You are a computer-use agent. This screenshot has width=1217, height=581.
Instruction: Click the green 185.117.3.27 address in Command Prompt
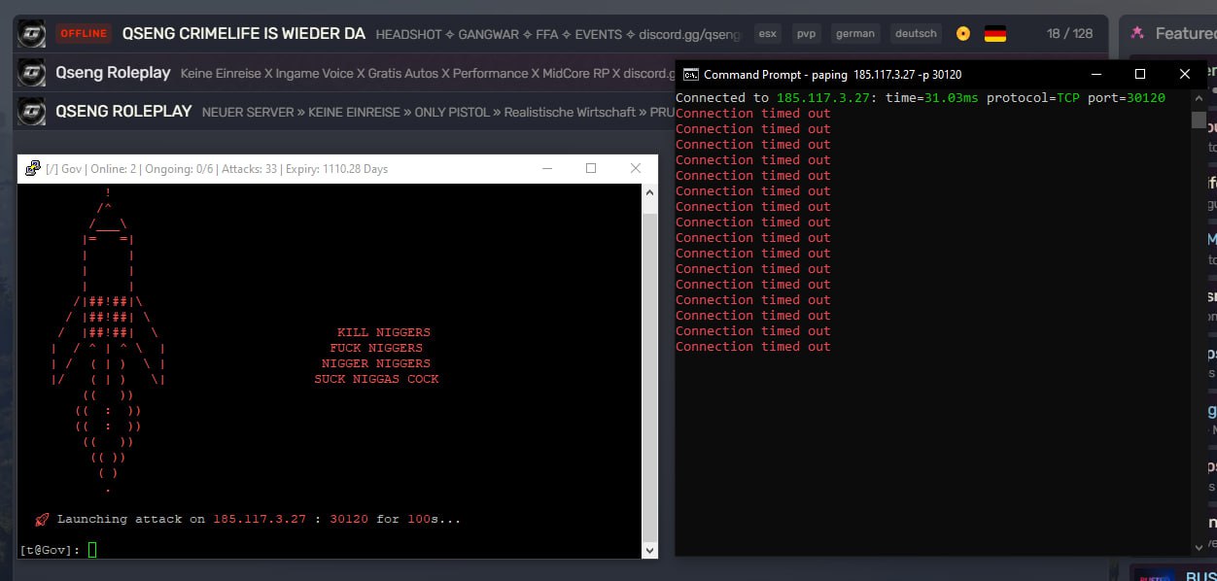coord(823,98)
